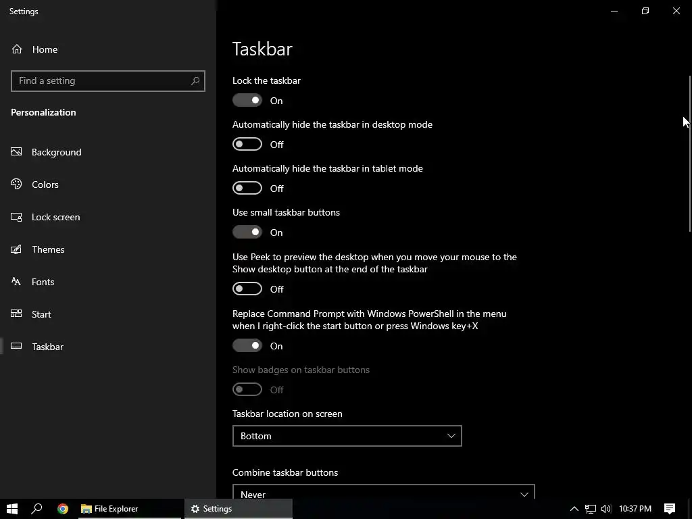Open the Windows Start menu button
Image resolution: width=692 pixels, height=519 pixels.
point(12,509)
